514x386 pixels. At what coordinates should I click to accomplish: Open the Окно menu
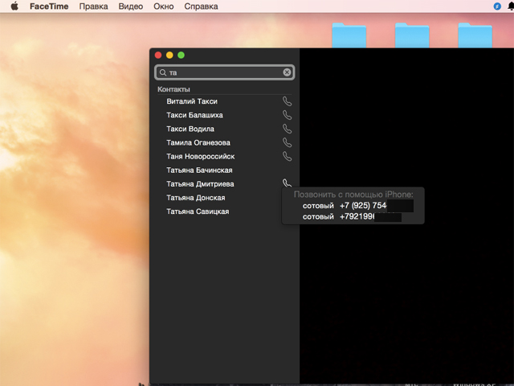(164, 6)
